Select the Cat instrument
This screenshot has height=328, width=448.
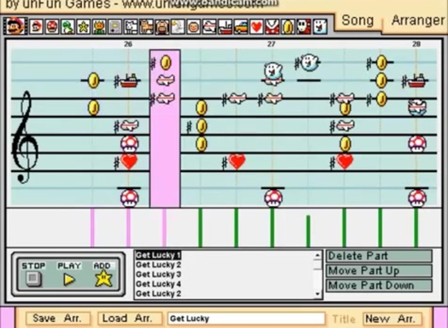[x=146, y=27]
